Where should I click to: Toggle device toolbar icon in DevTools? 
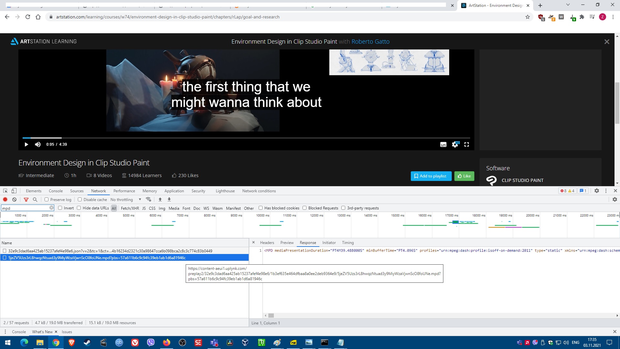tap(14, 191)
